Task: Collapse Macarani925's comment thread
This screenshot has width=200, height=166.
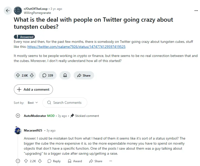Action: coord(18,161)
